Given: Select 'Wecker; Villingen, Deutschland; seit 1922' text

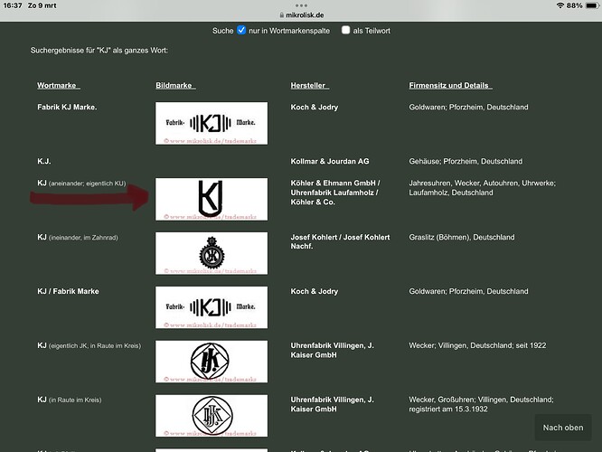Looking at the screenshot, I should point(477,345).
